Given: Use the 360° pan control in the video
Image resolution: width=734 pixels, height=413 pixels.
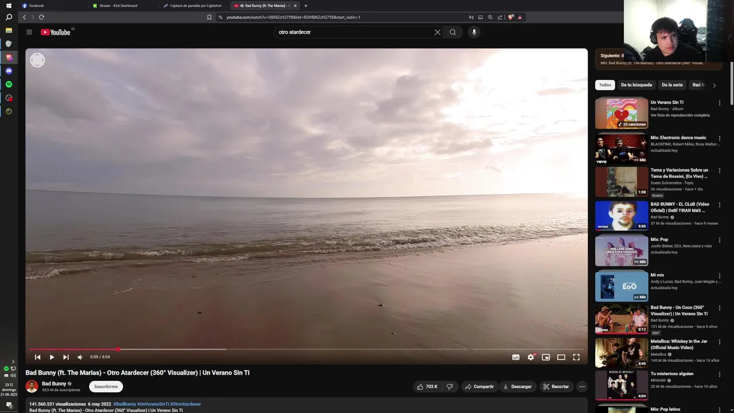Looking at the screenshot, I should (x=37, y=60).
